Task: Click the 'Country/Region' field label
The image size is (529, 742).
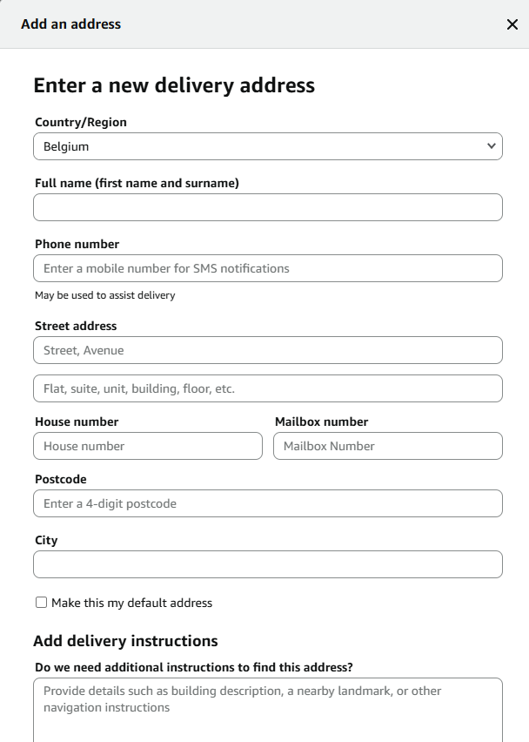Action: [x=81, y=122]
